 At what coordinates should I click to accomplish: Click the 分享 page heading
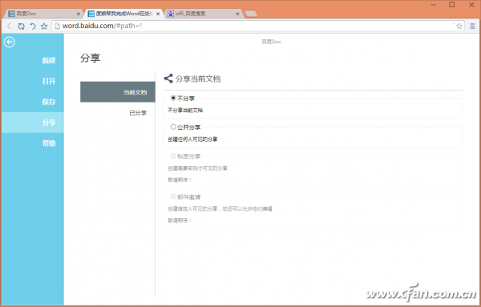90,58
